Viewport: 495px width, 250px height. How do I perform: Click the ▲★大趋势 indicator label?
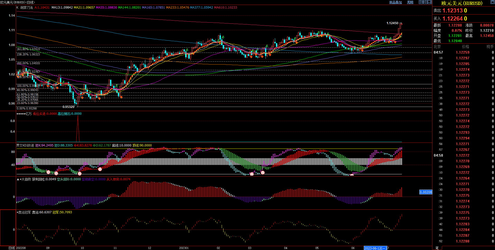(24, 179)
